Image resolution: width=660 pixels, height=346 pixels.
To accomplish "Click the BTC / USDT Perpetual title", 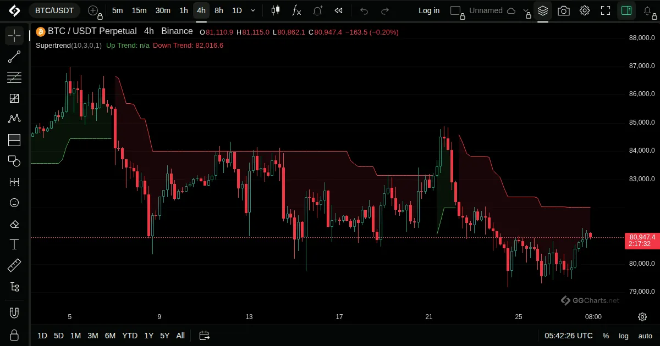I will [x=92, y=31].
